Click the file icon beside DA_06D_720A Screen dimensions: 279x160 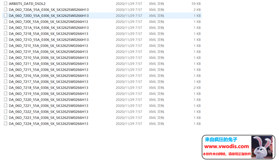(x=5, y=10)
